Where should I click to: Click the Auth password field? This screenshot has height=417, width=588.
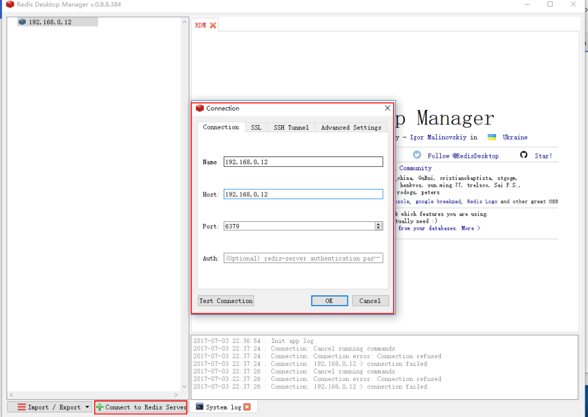(303, 258)
